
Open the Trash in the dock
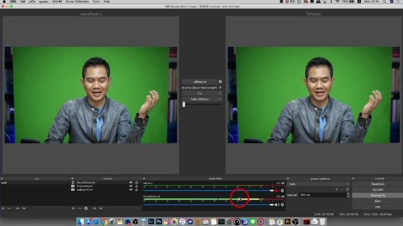[x=322, y=222]
